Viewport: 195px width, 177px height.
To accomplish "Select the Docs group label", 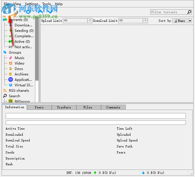I will (19, 69).
